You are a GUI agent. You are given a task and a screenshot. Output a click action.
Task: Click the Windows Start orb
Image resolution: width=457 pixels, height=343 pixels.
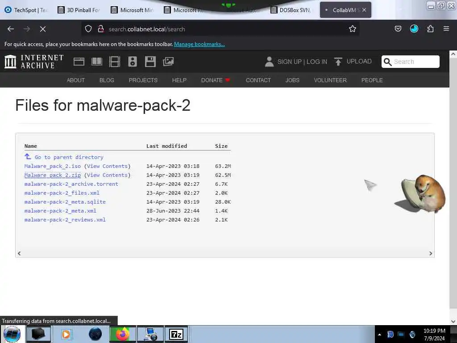12,334
